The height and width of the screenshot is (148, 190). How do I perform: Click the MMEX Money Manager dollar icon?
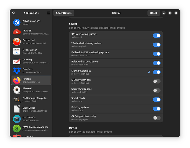point(17,128)
